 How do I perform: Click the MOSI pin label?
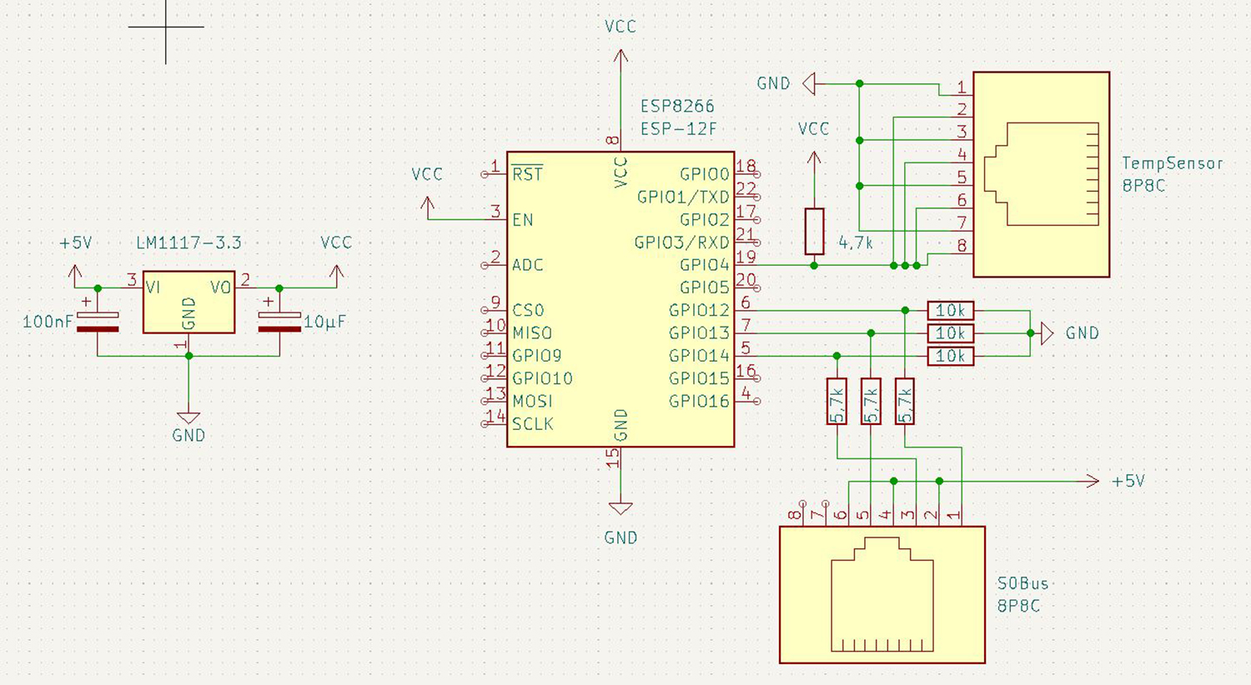(x=532, y=402)
